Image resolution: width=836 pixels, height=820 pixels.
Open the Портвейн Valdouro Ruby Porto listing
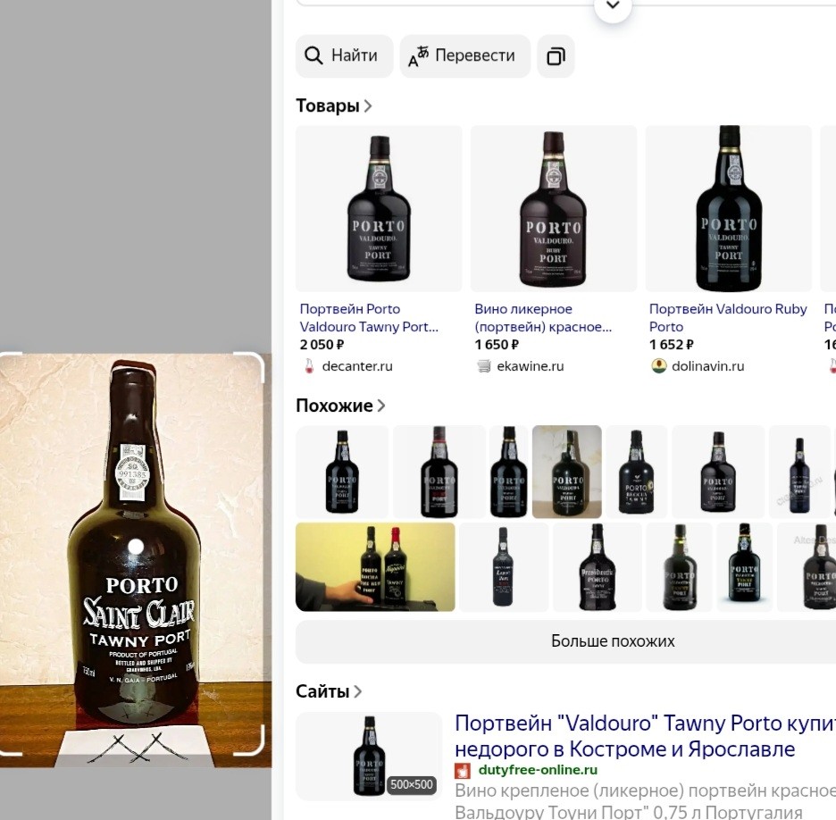[727, 318]
